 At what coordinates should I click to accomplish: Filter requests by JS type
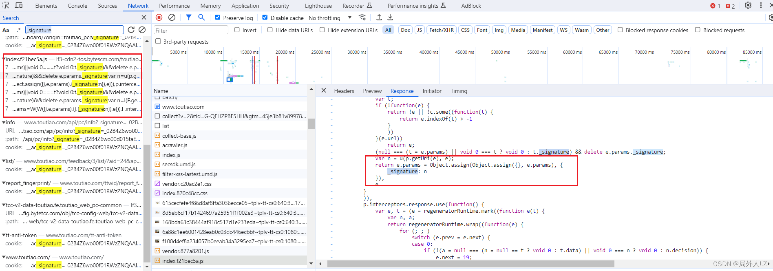(x=420, y=30)
